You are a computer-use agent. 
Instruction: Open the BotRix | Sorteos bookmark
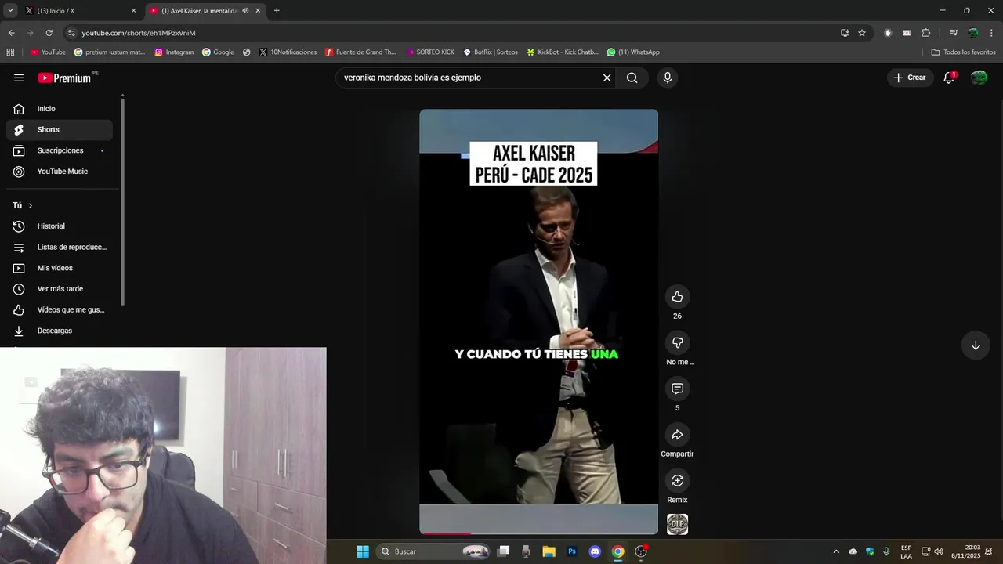491,52
